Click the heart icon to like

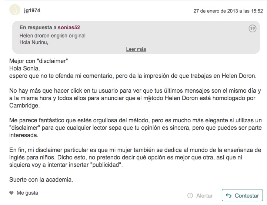11,193
